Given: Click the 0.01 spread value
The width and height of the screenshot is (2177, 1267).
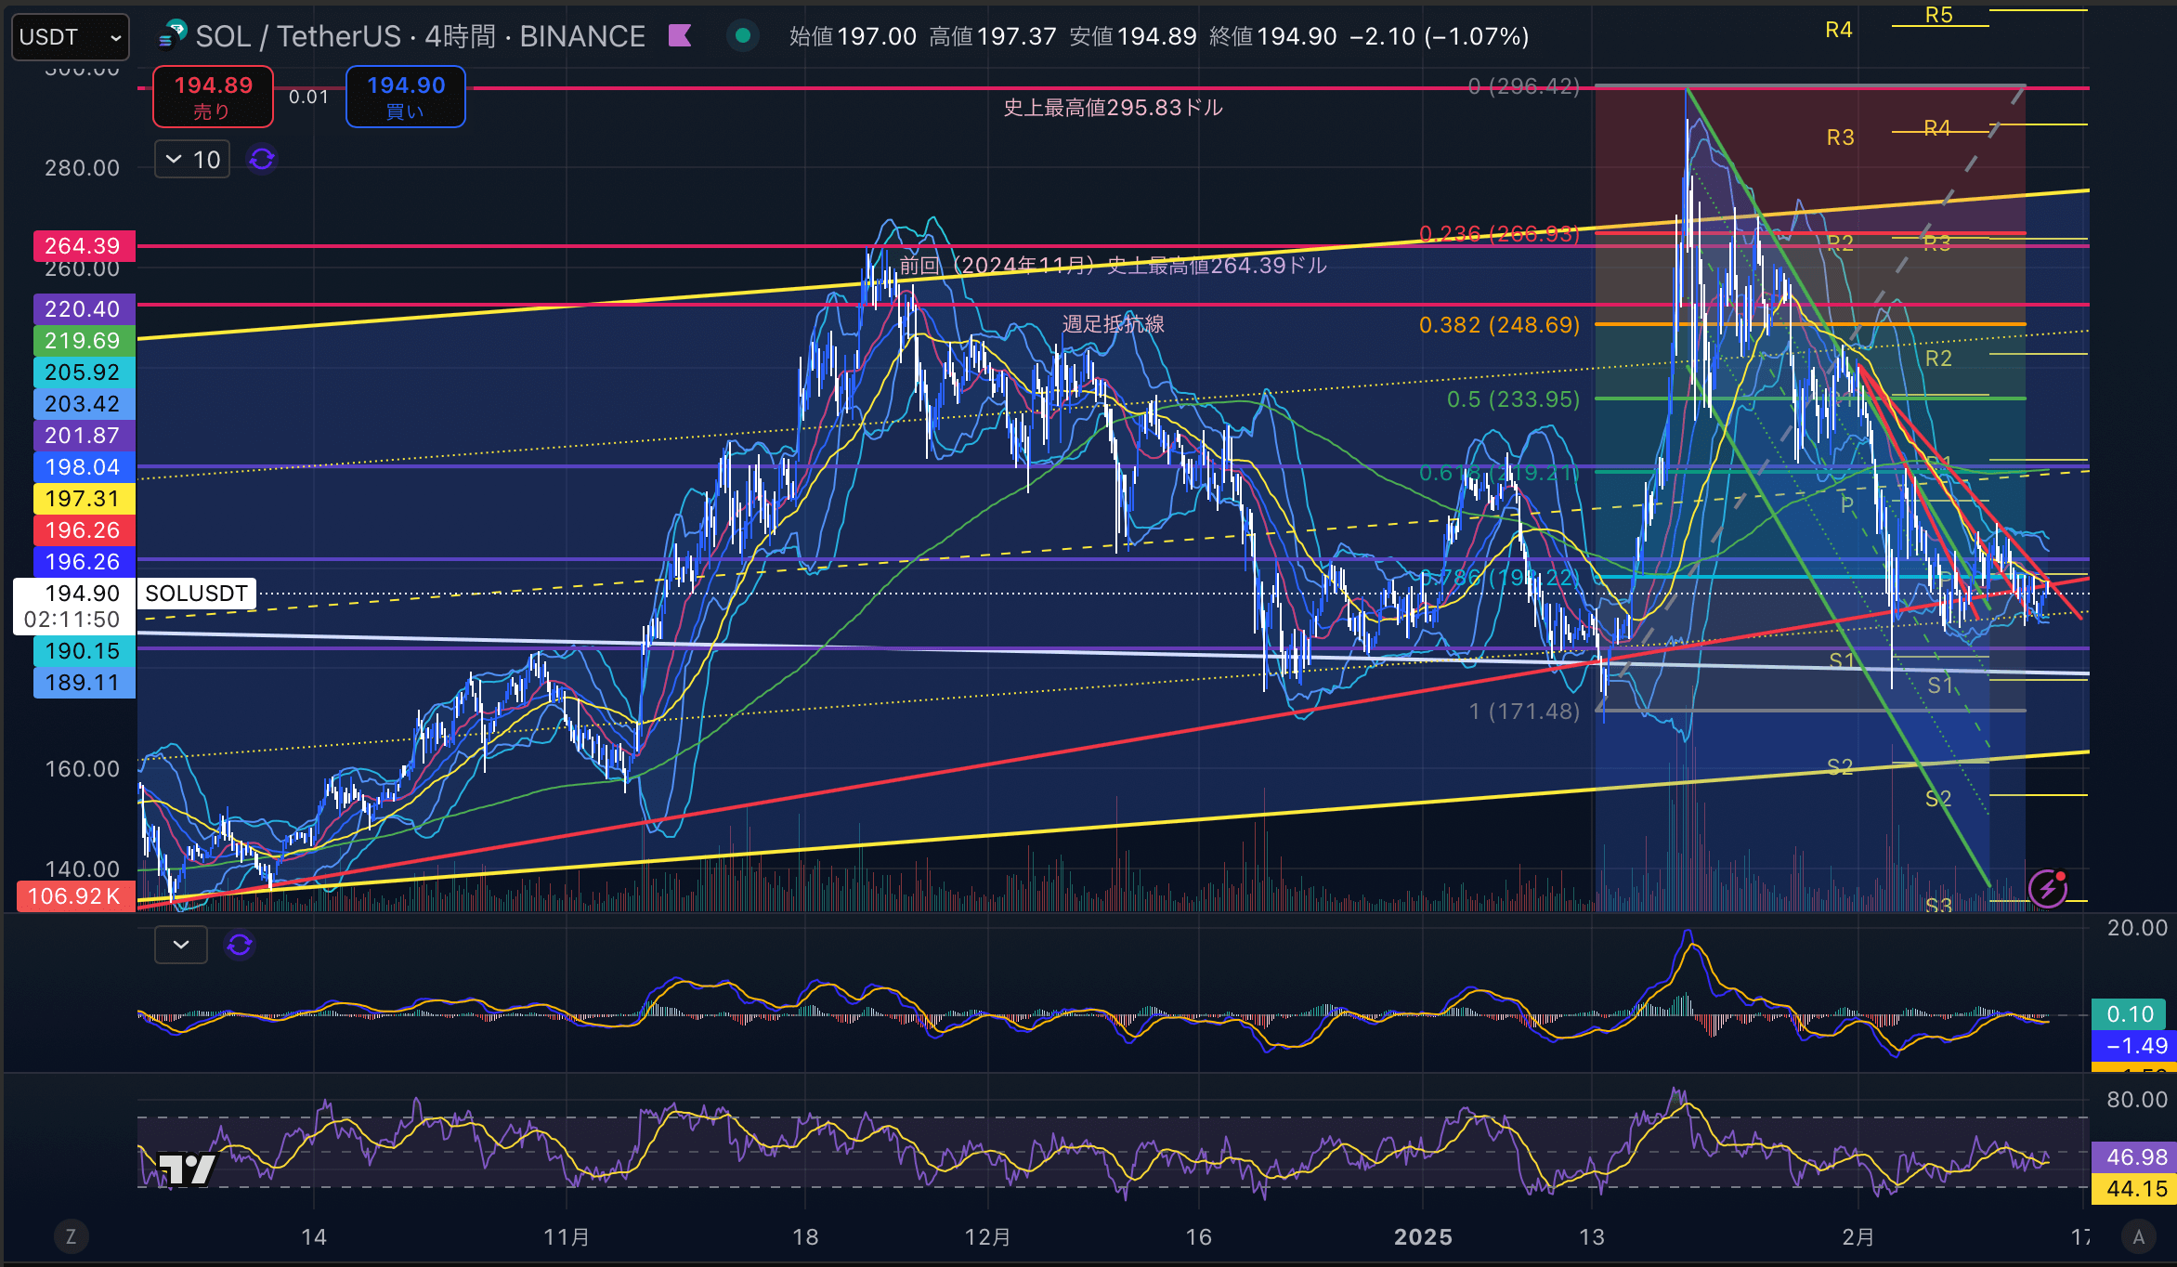Looking at the screenshot, I should (308, 97).
